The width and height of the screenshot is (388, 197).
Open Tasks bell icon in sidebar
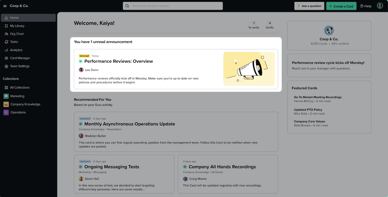tap(6, 42)
